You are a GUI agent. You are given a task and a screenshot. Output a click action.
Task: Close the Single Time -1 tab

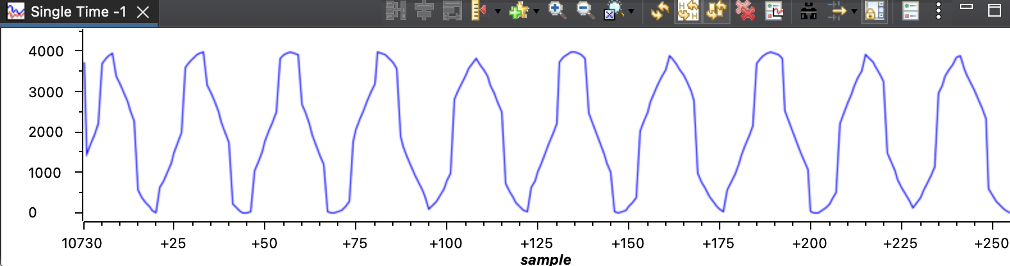click(144, 12)
